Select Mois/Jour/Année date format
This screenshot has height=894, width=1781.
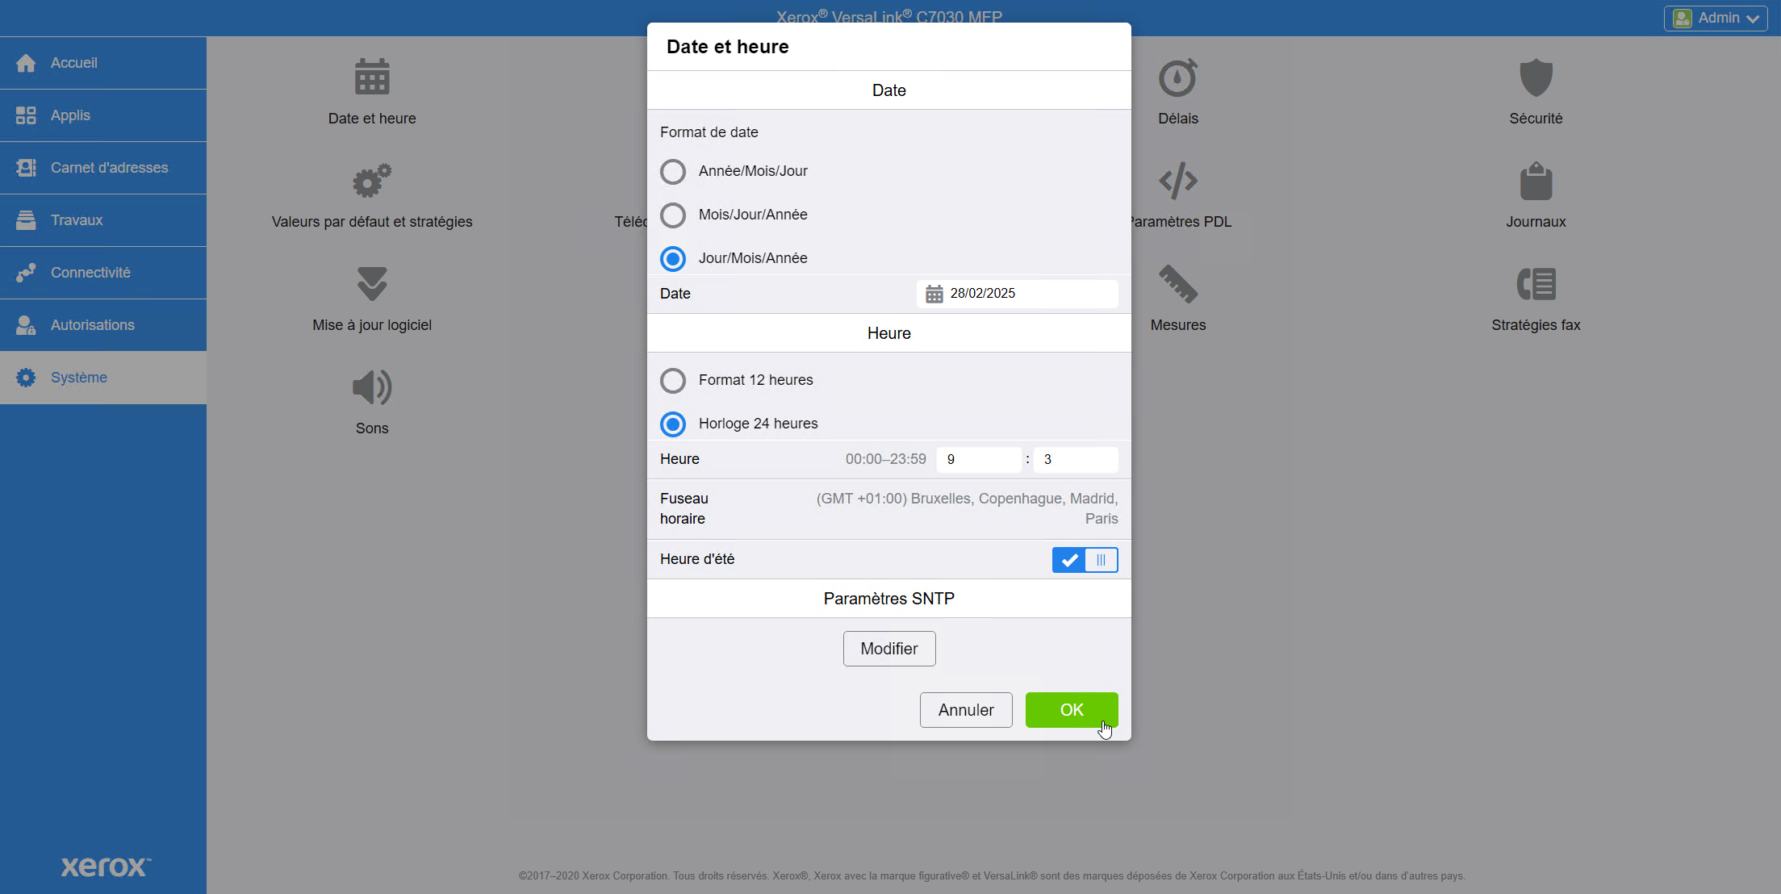[673, 215]
